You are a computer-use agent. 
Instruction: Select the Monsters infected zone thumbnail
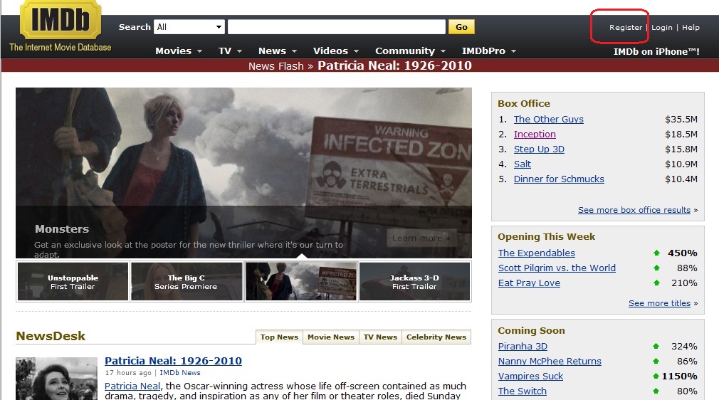[301, 282]
